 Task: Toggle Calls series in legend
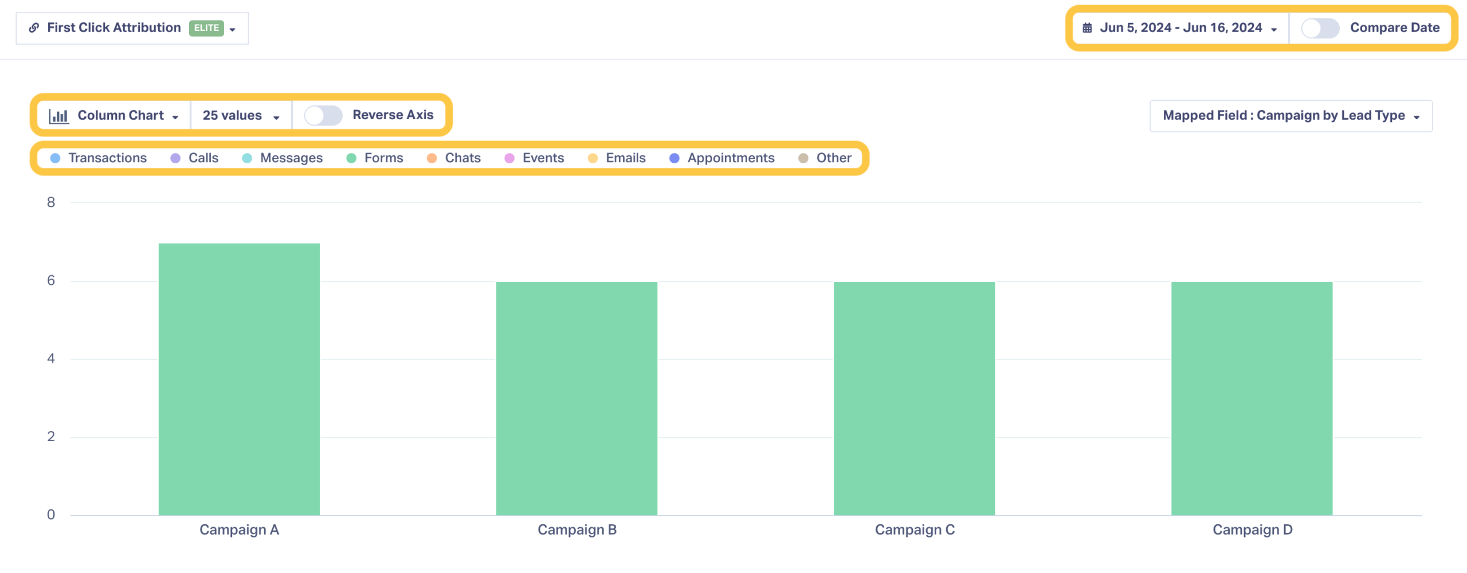(194, 158)
